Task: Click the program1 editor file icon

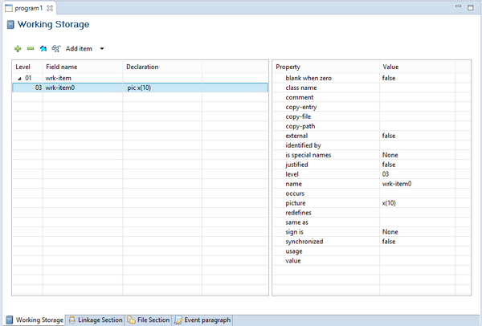Action: pyautogui.click(x=9, y=7)
